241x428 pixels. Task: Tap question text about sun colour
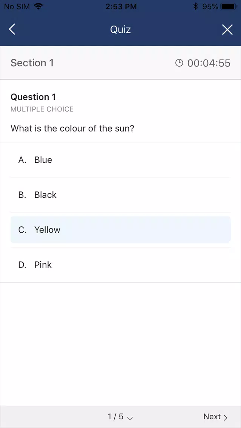tap(72, 128)
